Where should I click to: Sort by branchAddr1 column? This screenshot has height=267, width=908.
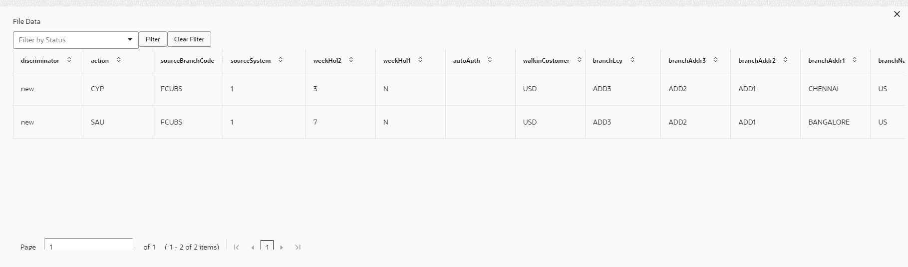point(855,60)
